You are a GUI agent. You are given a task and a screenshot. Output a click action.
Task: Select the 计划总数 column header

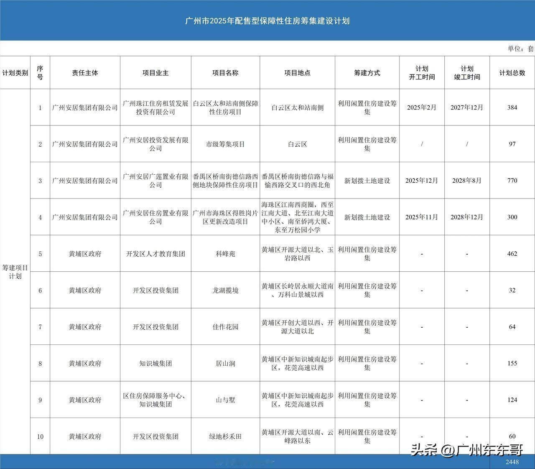click(512, 73)
